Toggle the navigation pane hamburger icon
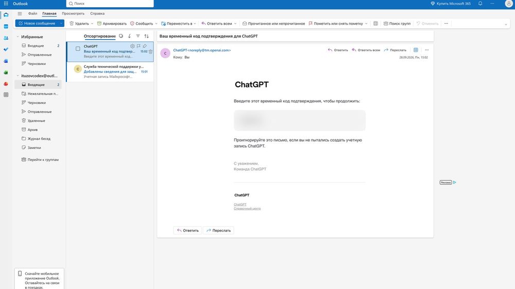Screen dimensions: 515x289 20,13
